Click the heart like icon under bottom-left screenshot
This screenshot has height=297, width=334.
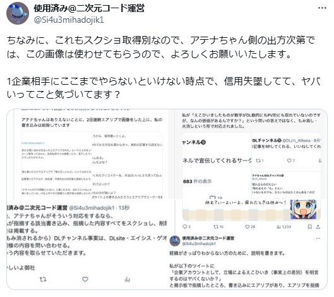pyautogui.click(x=85, y=279)
